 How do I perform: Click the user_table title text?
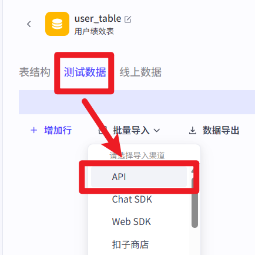coord(98,19)
